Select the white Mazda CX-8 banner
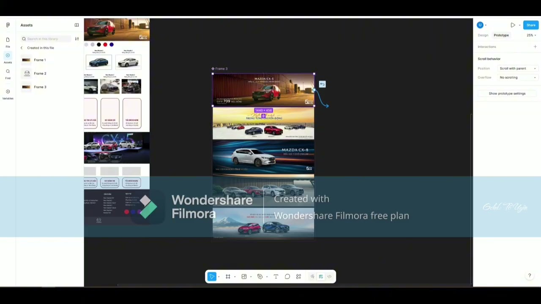This screenshot has width=541, height=304. click(x=263, y=157)
